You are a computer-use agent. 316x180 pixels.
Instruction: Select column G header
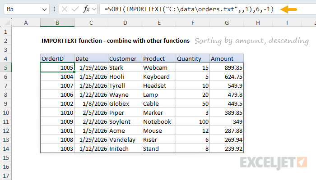[x=227, y=22]
